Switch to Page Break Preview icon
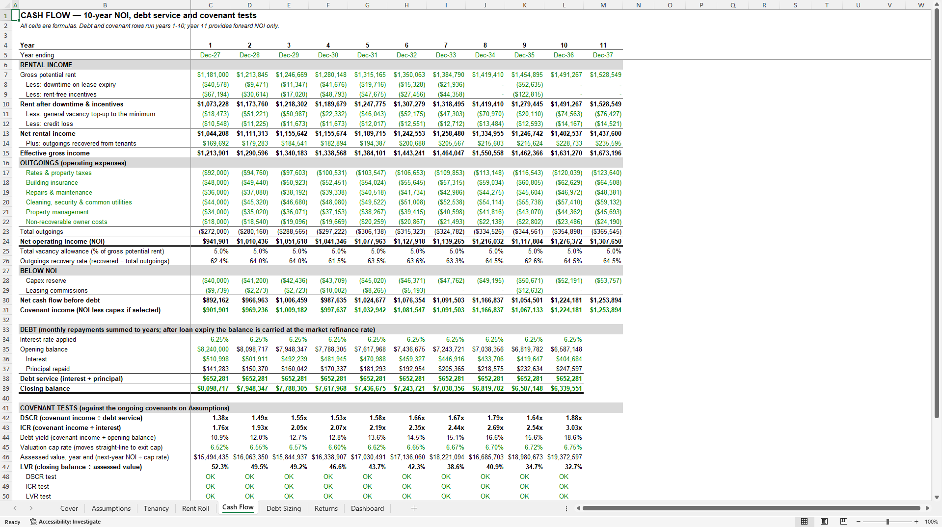 pos(844,522)
